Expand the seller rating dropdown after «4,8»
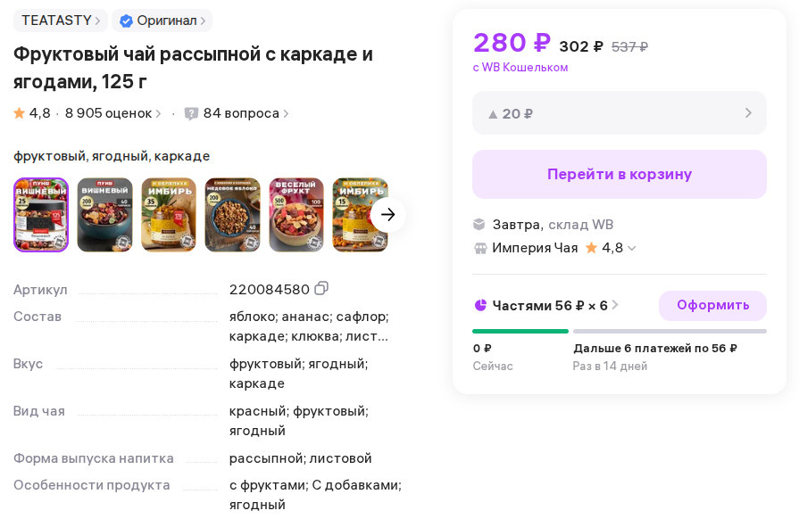 [x=632, y=248]
